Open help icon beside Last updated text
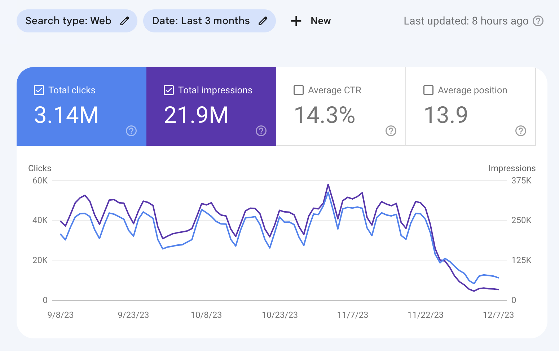This screenshot has height=351, width=559. coord(538,21)
